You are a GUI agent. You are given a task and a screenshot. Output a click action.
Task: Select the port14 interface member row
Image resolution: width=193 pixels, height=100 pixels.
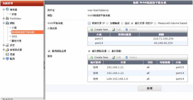pyautogui.click(x=138, y=43)
